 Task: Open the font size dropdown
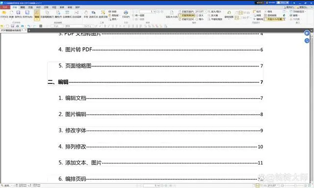[x=93, y=26]
